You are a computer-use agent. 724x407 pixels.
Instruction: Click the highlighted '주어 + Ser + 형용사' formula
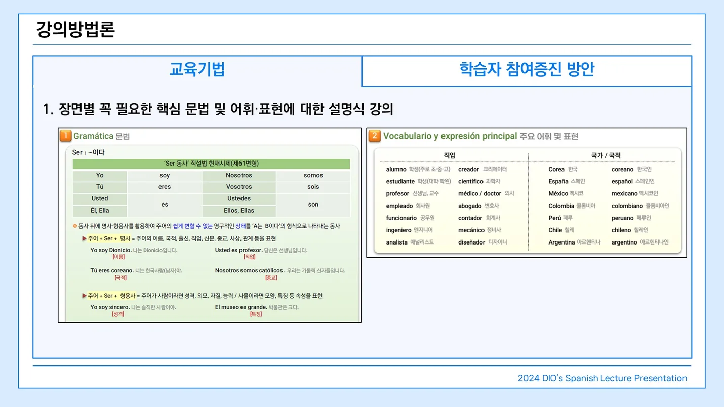click(111, 296)
